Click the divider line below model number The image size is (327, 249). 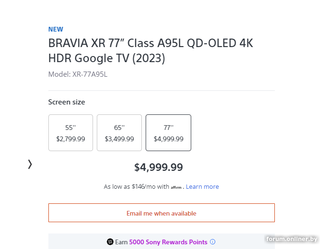pos(161,90)
